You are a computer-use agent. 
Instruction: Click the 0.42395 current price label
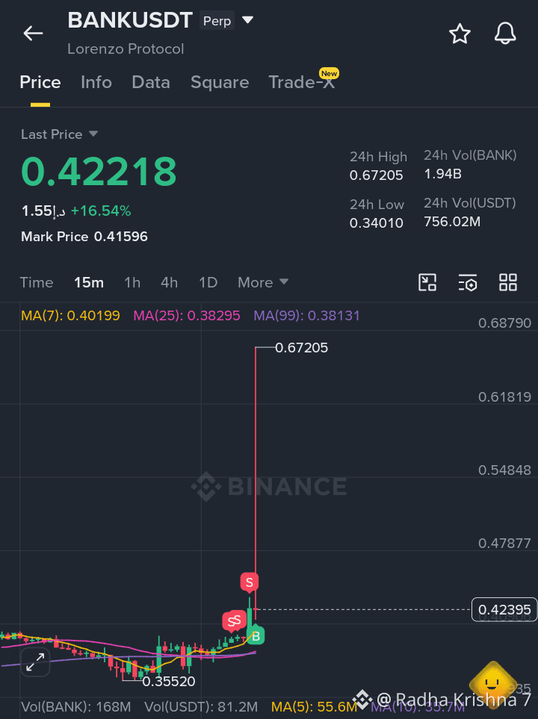coord(504,610)
